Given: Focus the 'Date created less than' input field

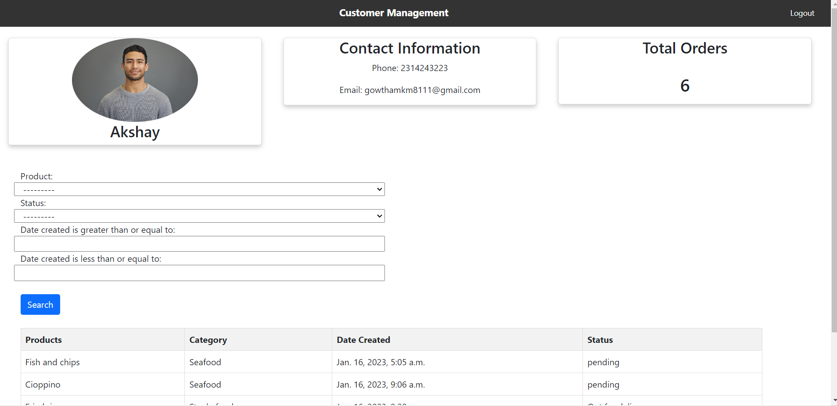Looking at the screenshot, I should click(x=199, y=273).
